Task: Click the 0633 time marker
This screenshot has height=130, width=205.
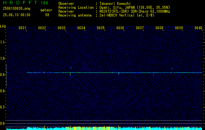Action: pos(62,28)
